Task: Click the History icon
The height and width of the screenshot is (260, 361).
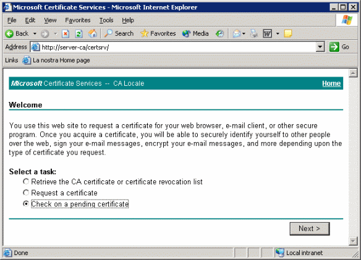Action: 219,34
